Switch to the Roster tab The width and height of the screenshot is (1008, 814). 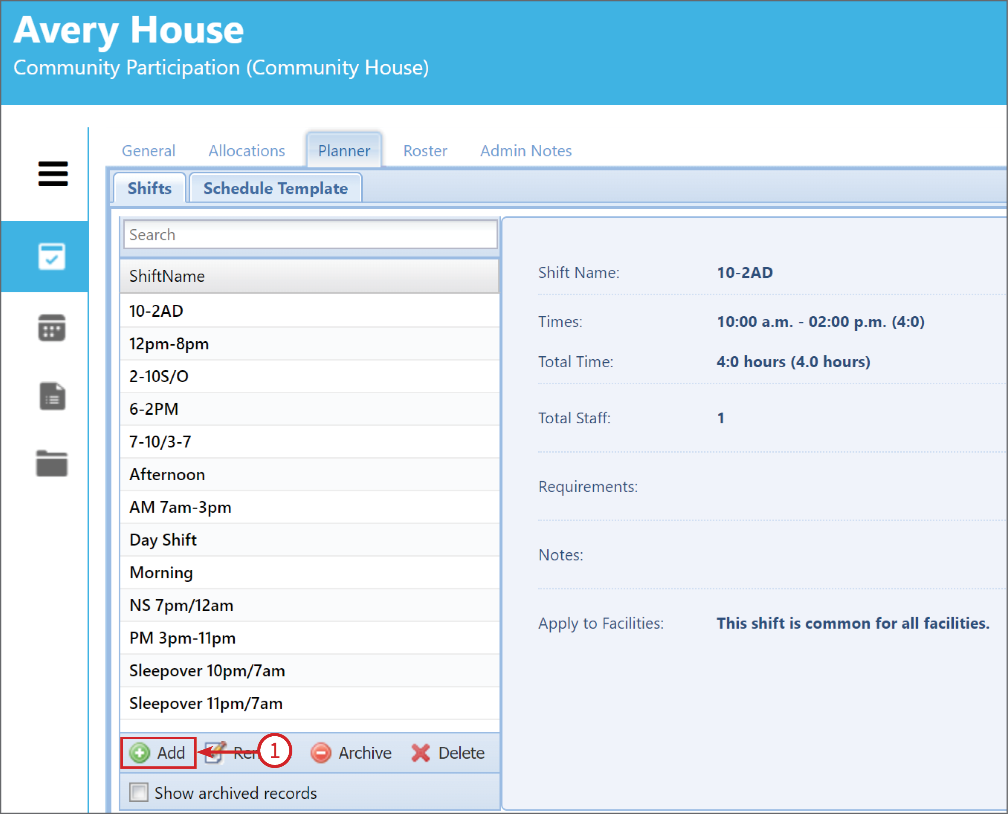425,151
